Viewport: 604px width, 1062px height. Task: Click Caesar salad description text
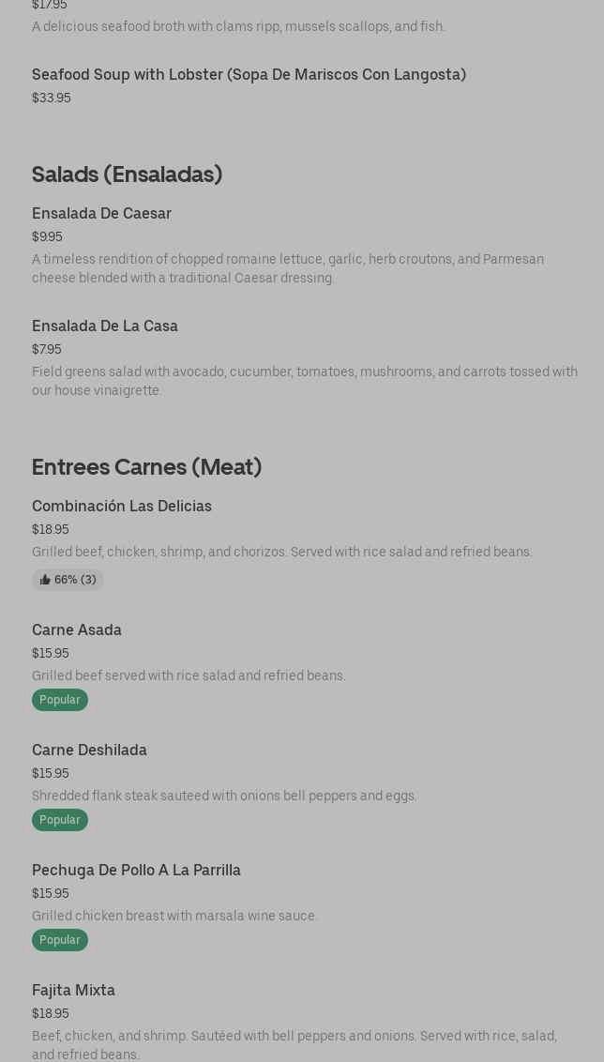(x=287, y=269)
